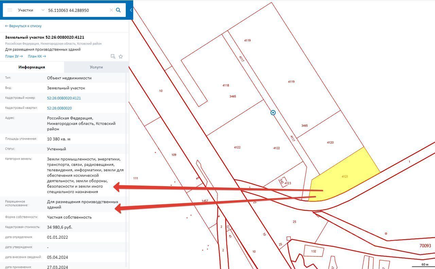Switch to the Информация tab

coord(32,67)
